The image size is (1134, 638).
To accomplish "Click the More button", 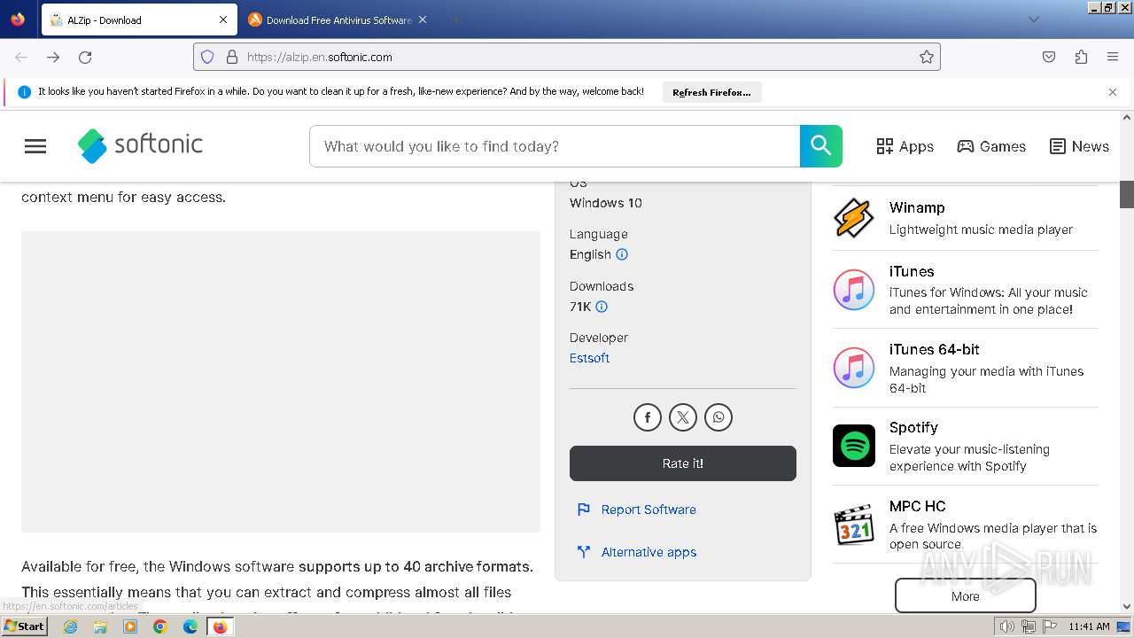I will (x=965, y=595).
